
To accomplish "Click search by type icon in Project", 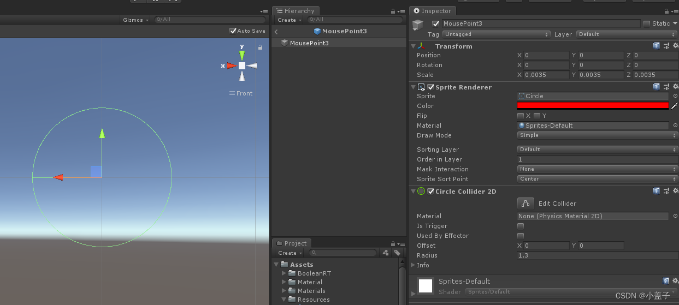I will (x=386, y=253).
